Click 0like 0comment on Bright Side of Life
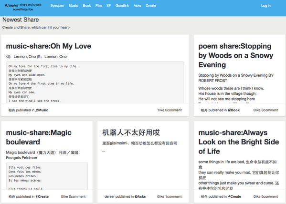 pos(265,196)
